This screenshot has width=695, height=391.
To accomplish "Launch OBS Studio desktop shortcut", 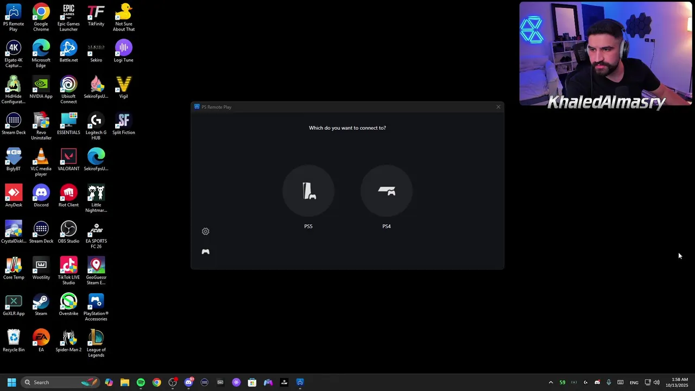I will 68,232.
